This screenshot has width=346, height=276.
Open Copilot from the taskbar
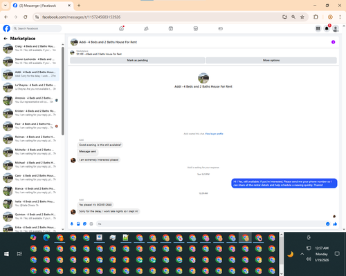pos(33,237)
